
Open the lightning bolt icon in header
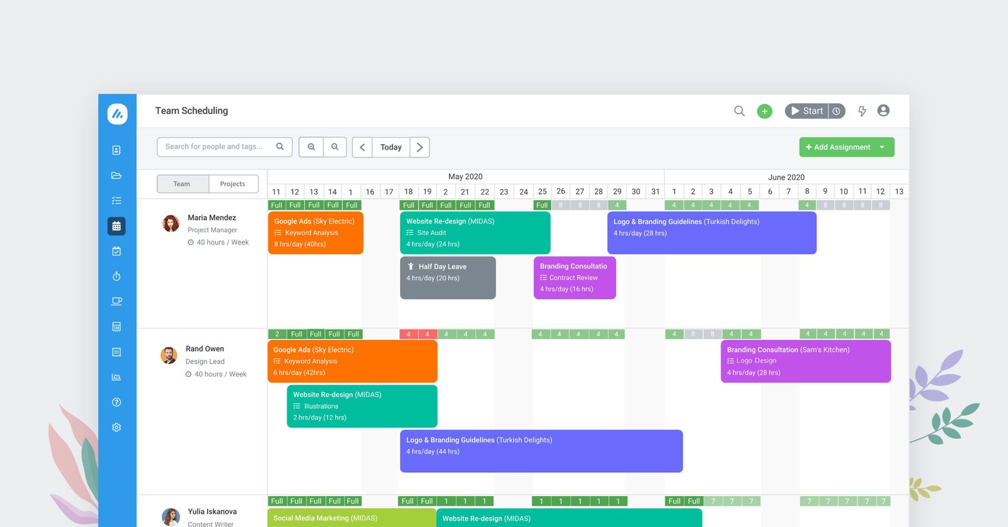pyautogui.click(x=862, y=111)
